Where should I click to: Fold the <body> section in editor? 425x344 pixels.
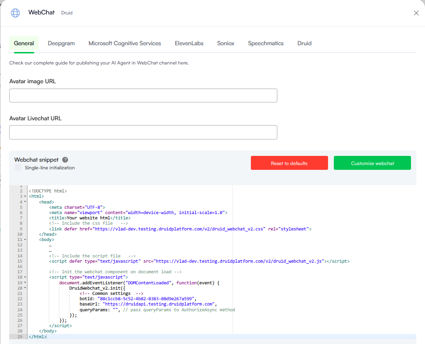(25, 240)
